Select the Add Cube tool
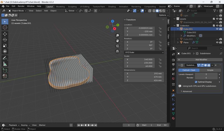 tap(5, 71)
